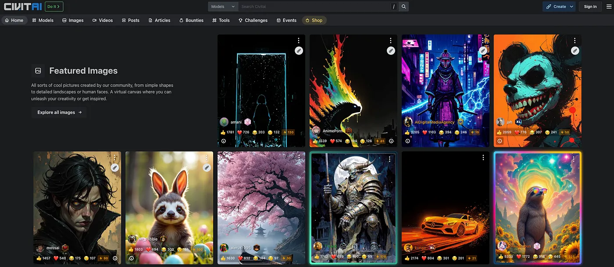Click Explore all images button

coord(59,112)
